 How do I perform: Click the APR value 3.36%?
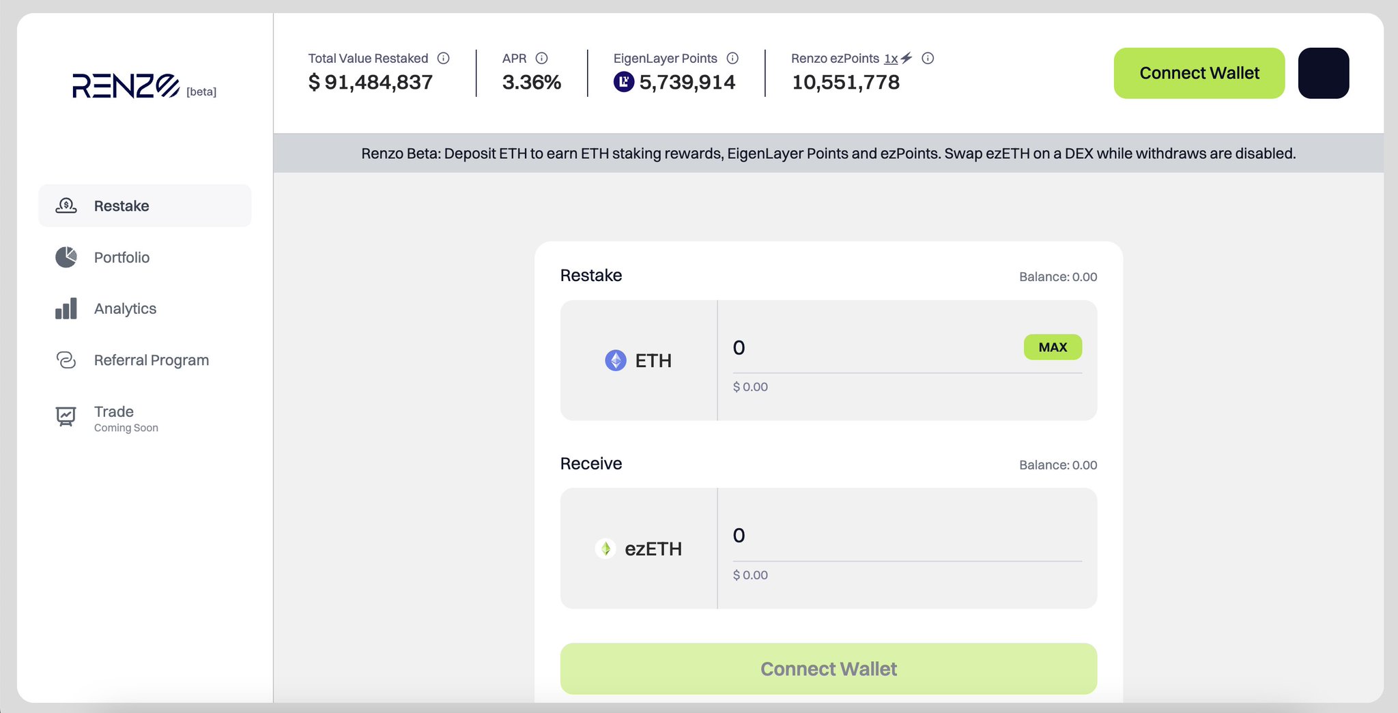tap(532, 83)
